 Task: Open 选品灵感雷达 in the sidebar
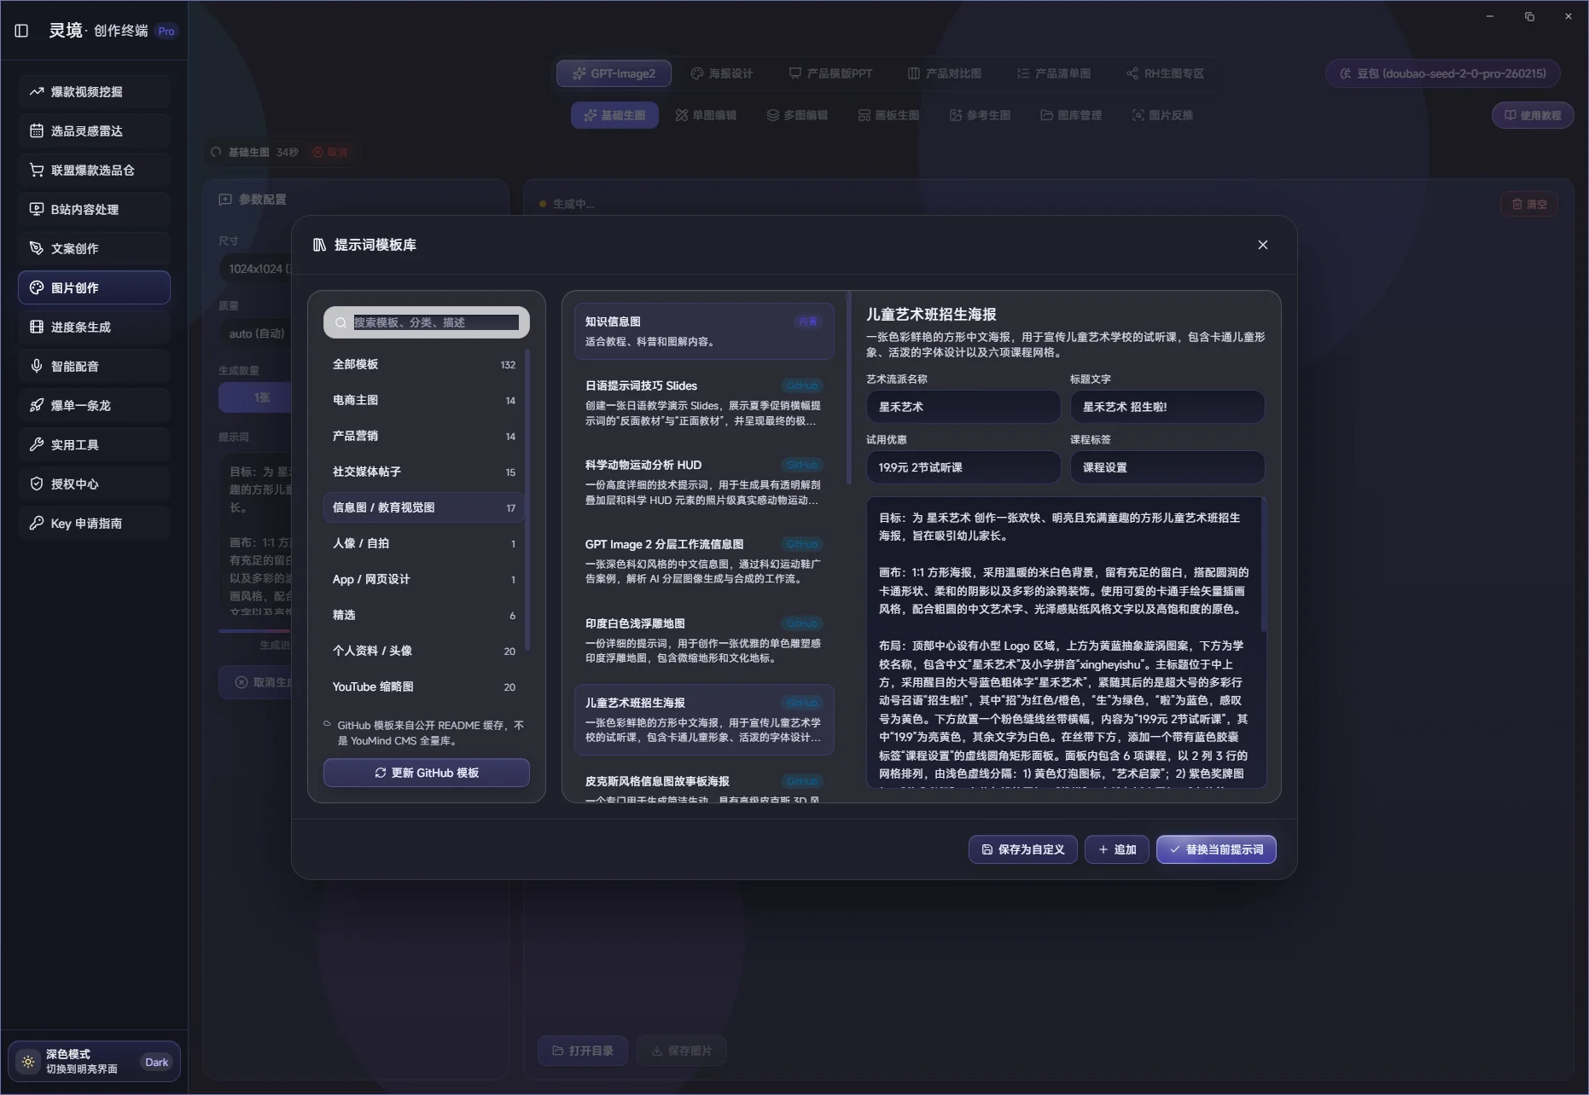tap(94, 130)
